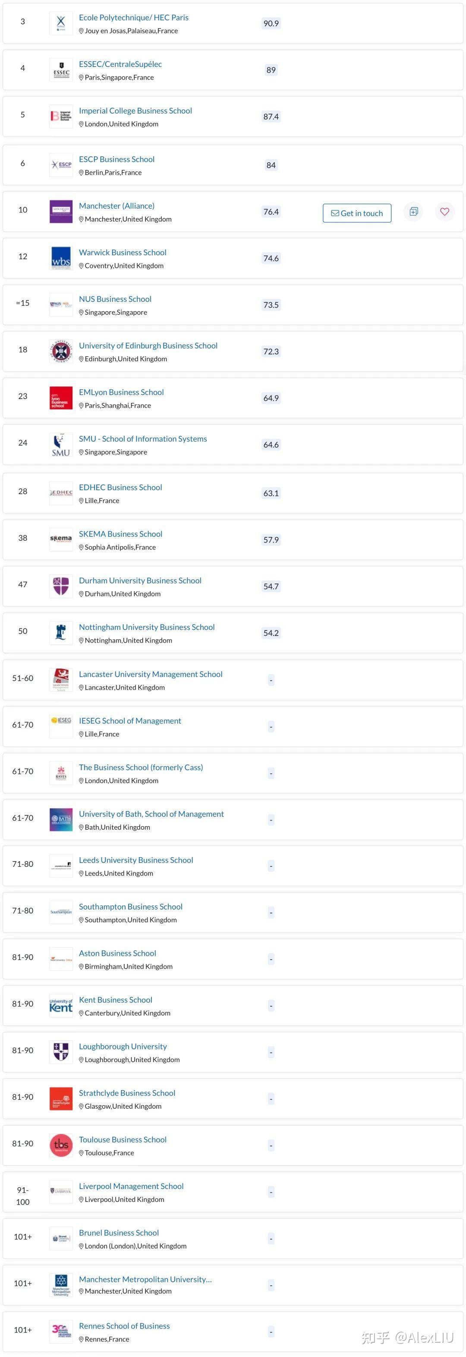Click the Toulouse Business School tbs logo
The height and width of the screenshot is (1357, 466).
[x=61, y=1145]
